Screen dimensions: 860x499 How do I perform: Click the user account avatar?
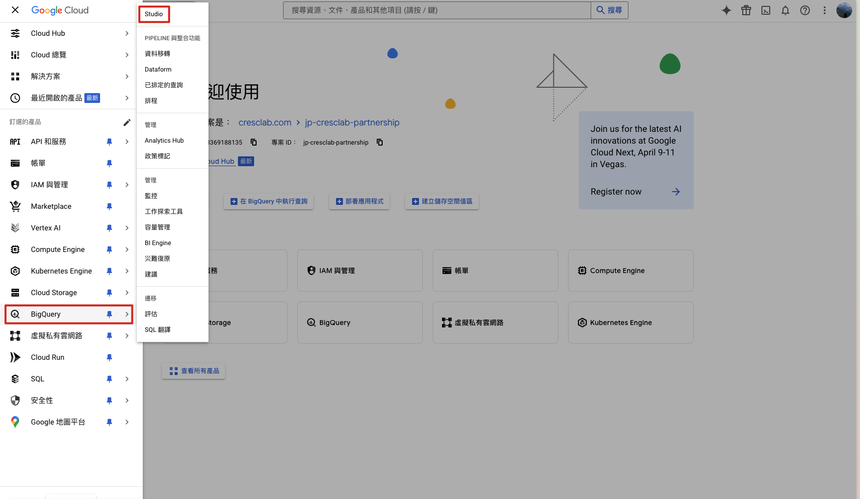844,10
